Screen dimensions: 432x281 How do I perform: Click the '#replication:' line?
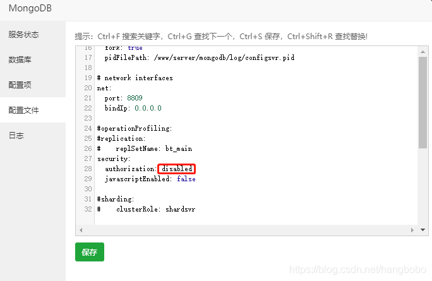121,138
